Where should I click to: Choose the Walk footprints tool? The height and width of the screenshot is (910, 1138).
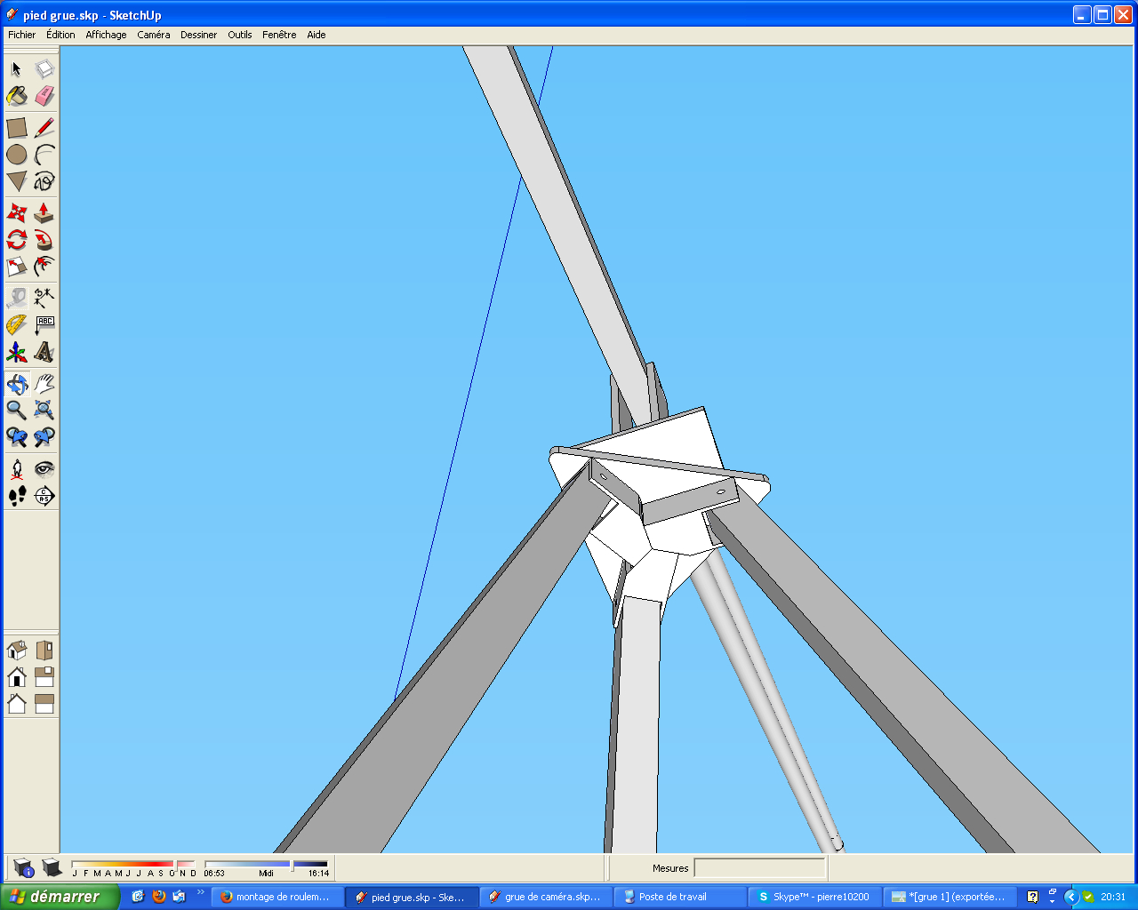click(17, 496)
